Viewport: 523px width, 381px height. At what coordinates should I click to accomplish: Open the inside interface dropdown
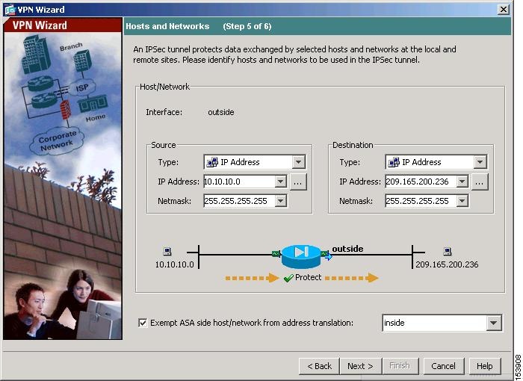(494, 323)
